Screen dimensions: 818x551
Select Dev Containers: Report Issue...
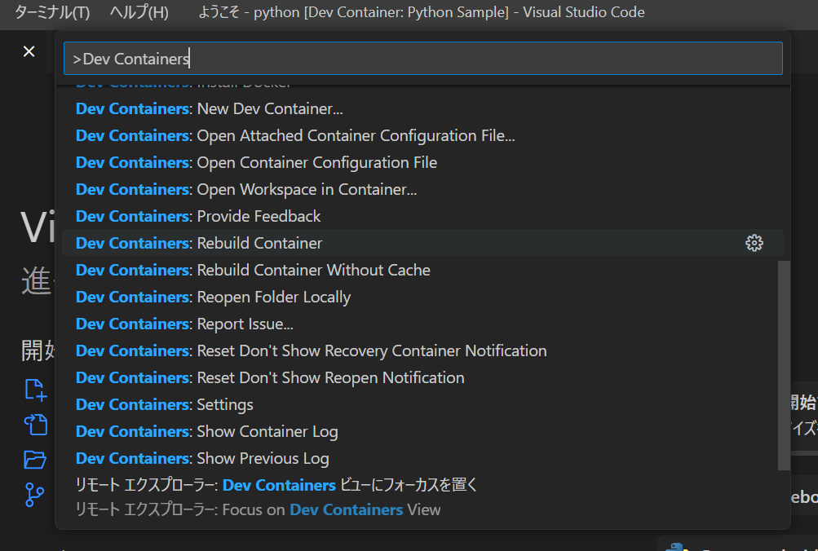click(422, 324)
